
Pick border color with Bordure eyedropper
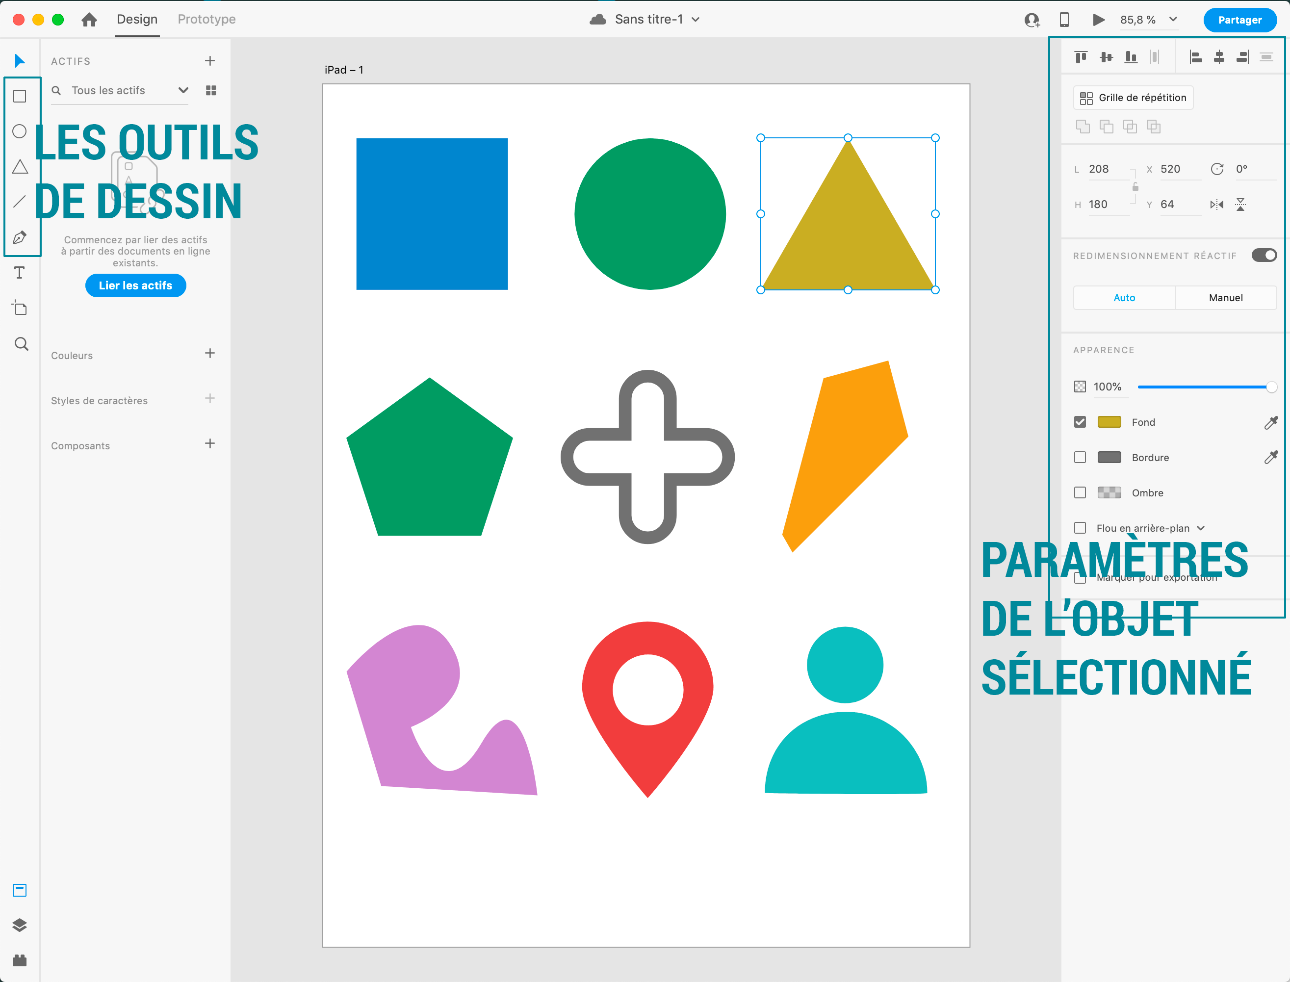click(1271, 457)
